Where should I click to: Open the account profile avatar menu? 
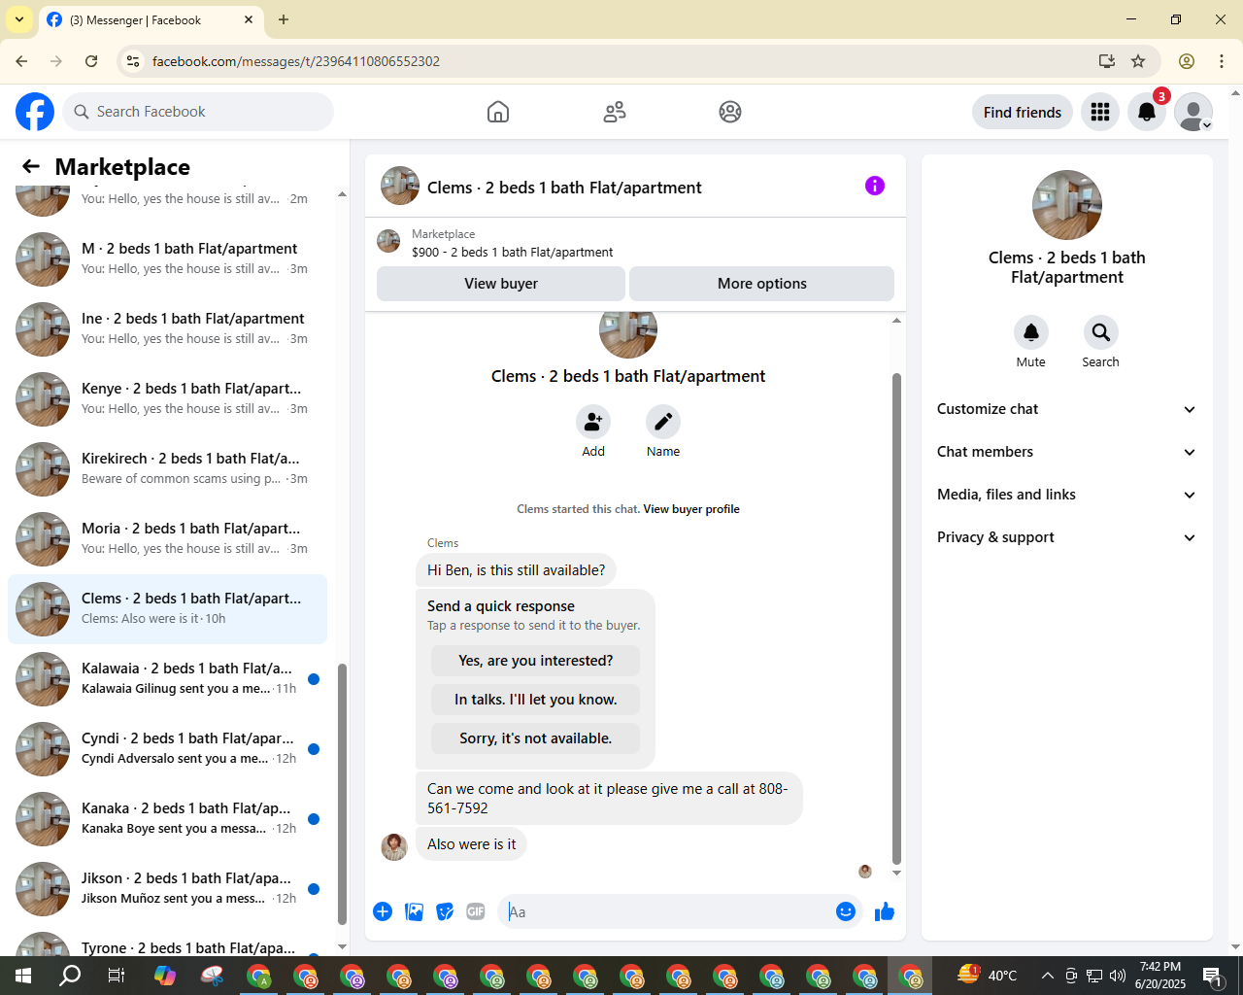1193,112
